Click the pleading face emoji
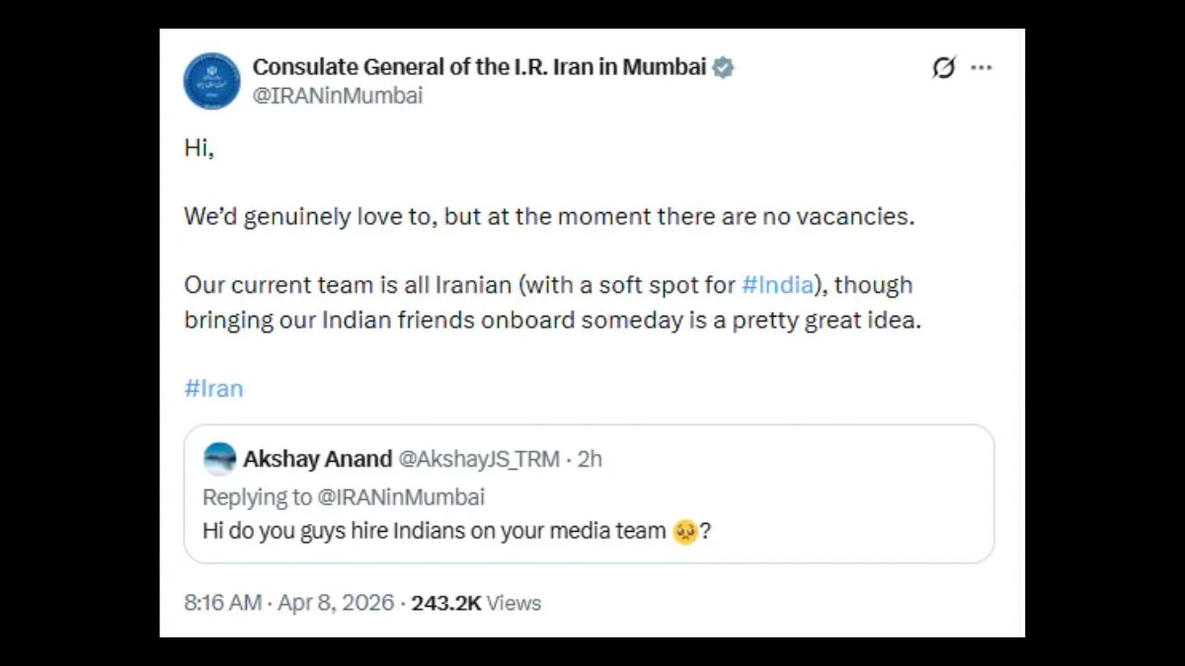Viewport: 1185px width, 666px height. coord(685,531)
